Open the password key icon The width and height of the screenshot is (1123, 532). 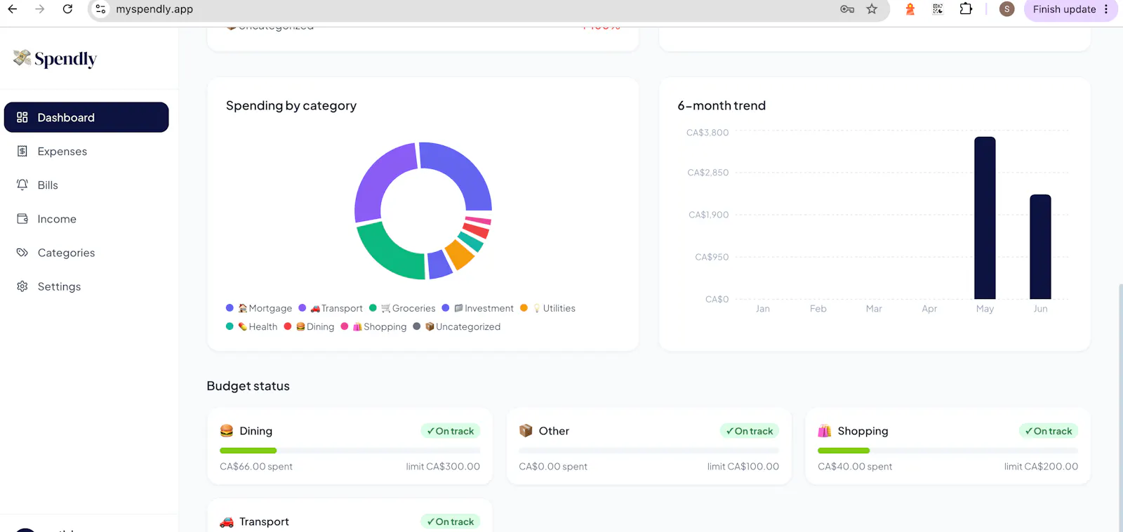click(847, 9)
